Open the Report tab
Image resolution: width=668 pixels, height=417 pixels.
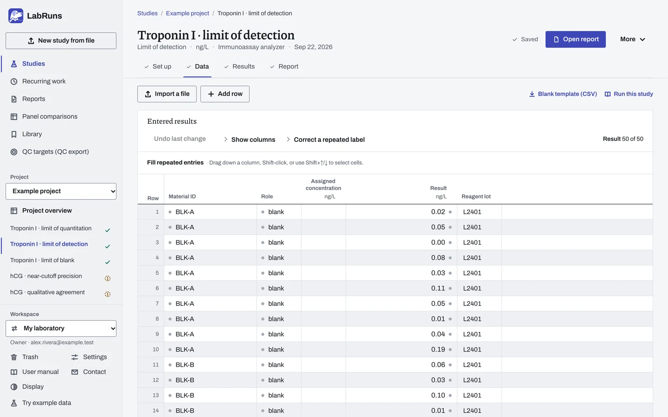pos(284,67)
